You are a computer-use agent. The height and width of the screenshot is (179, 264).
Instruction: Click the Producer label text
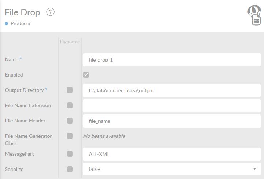pyautogui.click(x=21, y=23)
